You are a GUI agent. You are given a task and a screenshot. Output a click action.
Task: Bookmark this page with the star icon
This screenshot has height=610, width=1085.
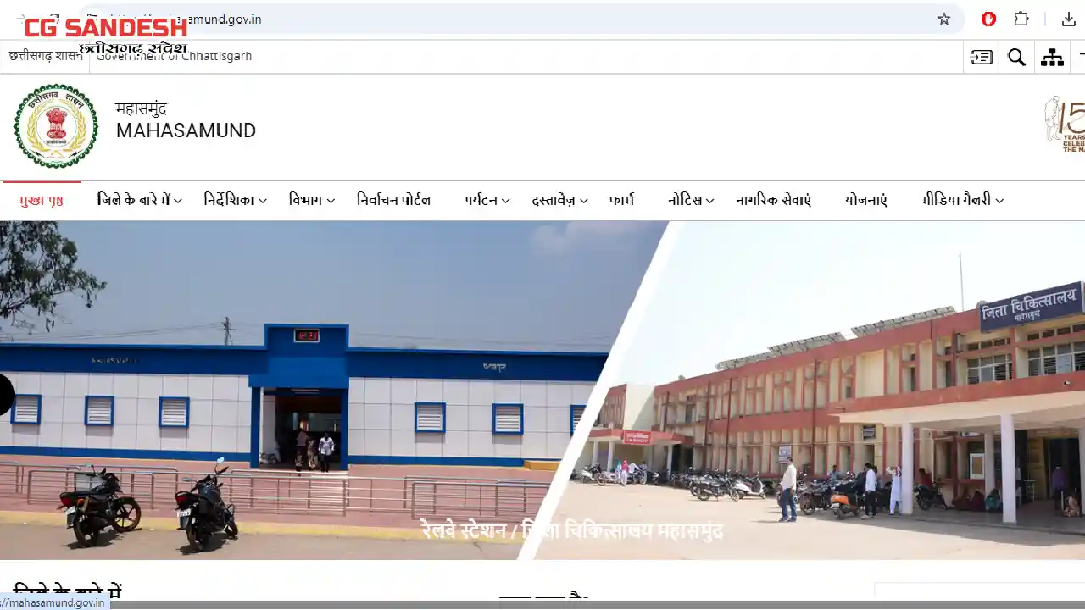[943, 19]
